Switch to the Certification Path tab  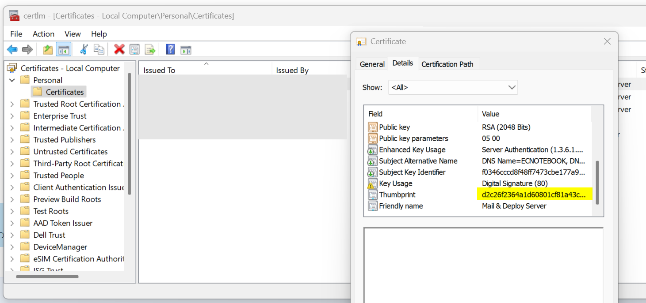447,64
